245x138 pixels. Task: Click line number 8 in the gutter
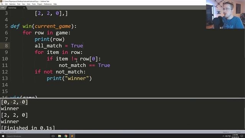6,46
